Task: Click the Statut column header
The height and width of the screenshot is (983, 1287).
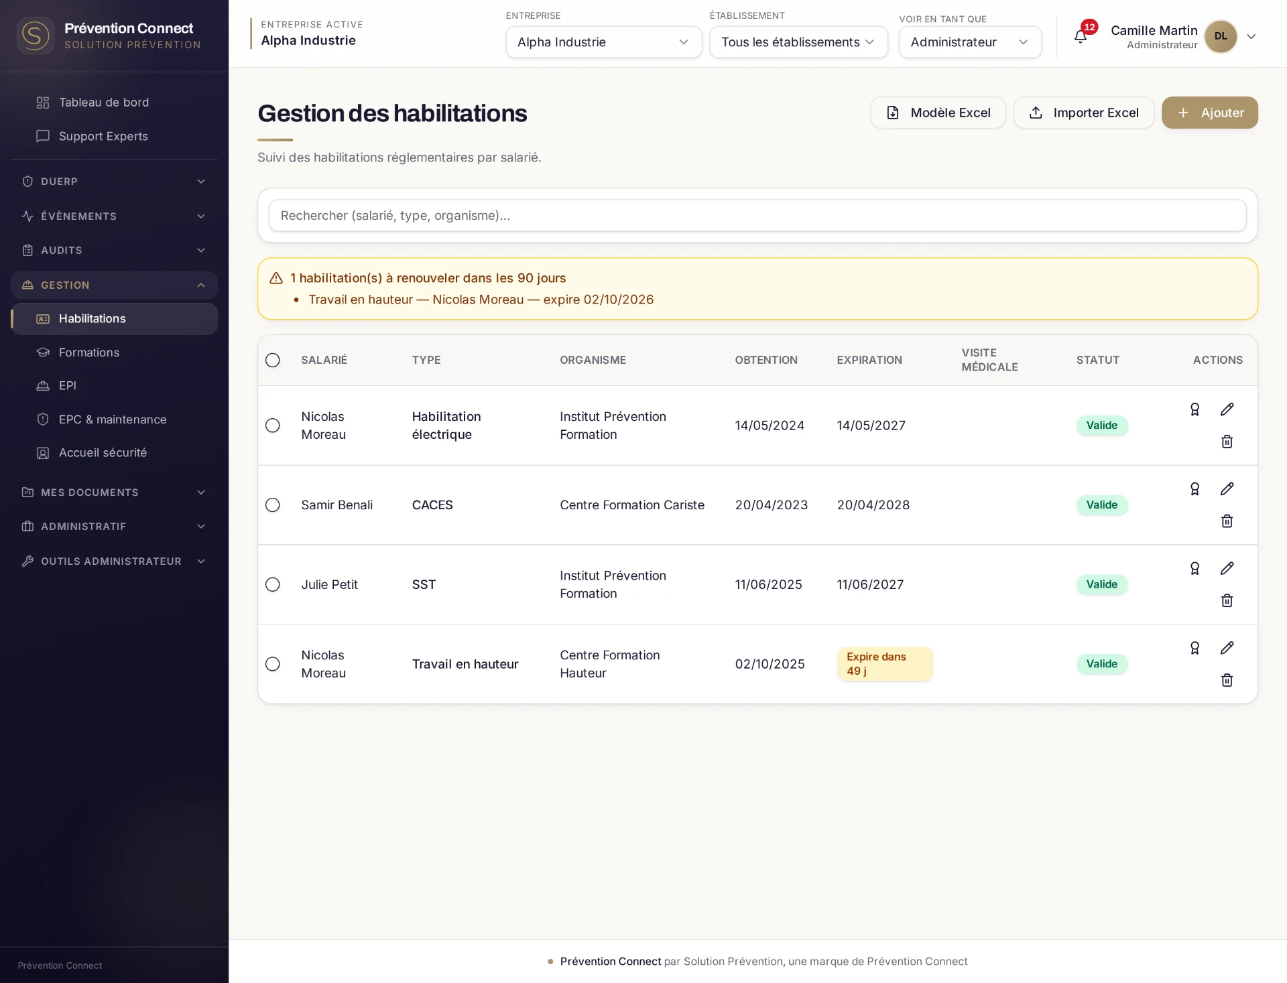Action: click(x=1098, y=361)
